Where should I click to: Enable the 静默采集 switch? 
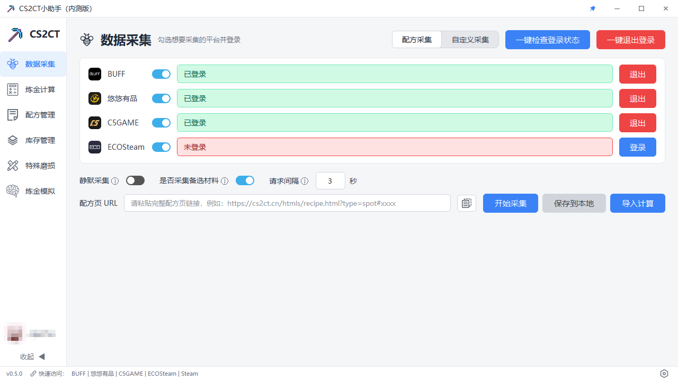click(135, 180)
